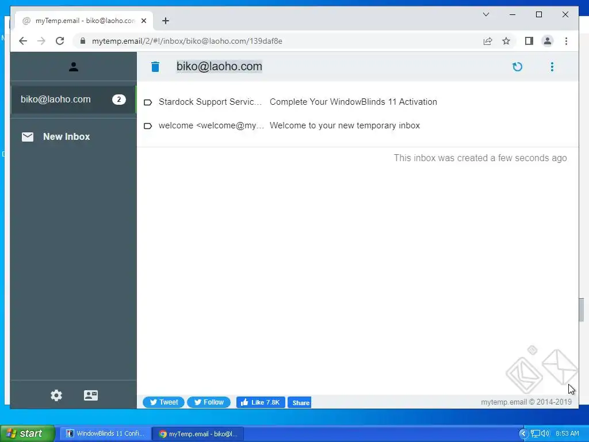View site info via the lock icon
Screen dimensions: 589x442
(83, 41)
